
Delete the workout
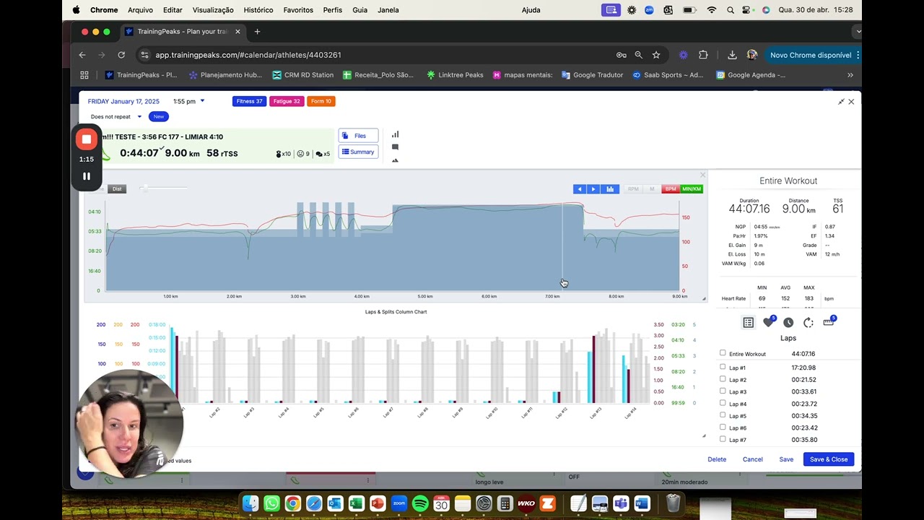point(717,459)
